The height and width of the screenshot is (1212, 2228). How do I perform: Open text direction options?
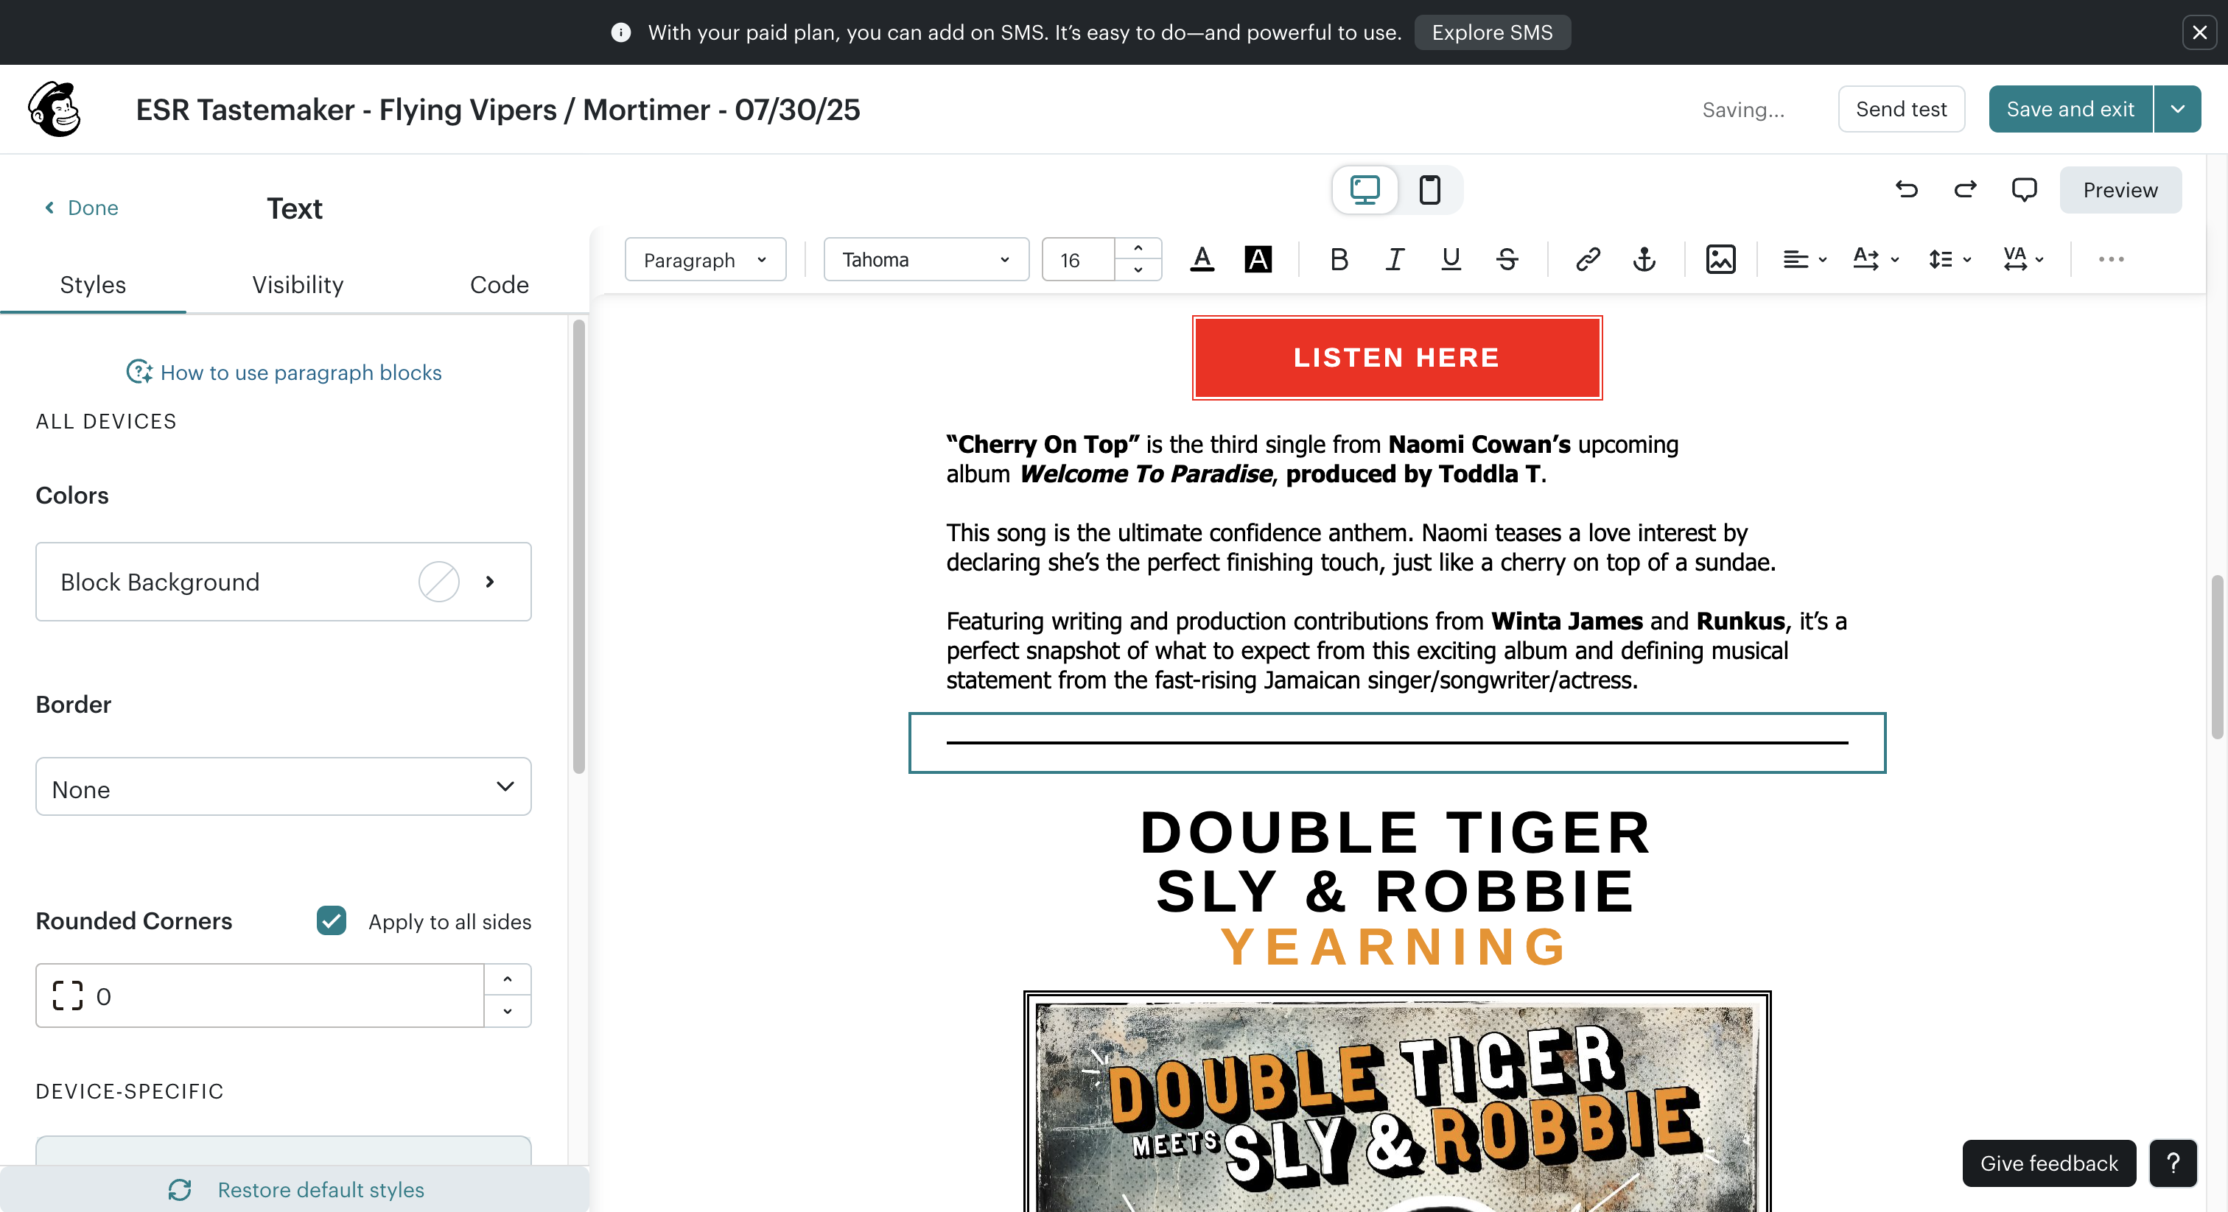1876,259
